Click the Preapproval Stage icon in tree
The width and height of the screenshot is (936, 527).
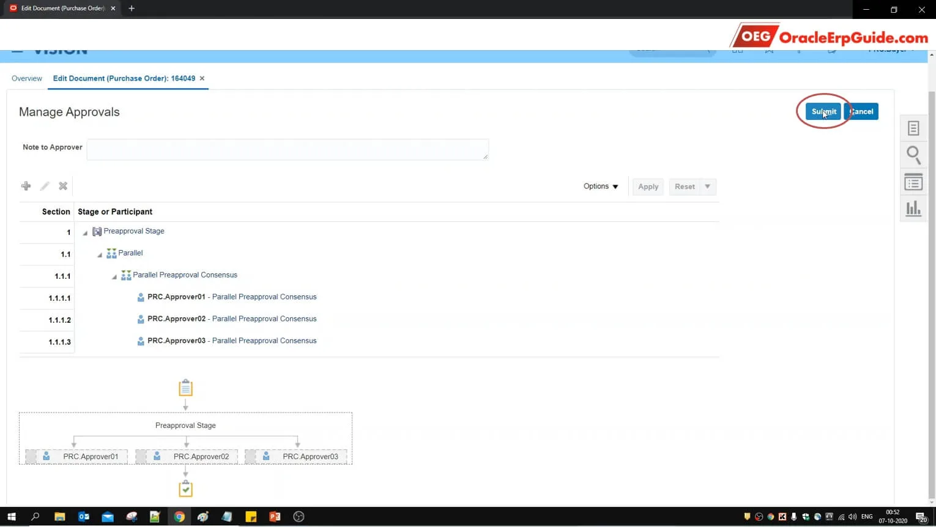click(97, 232)
